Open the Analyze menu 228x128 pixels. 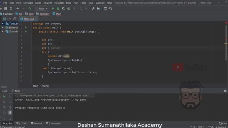pyautogui.click(x=48, y=3)
